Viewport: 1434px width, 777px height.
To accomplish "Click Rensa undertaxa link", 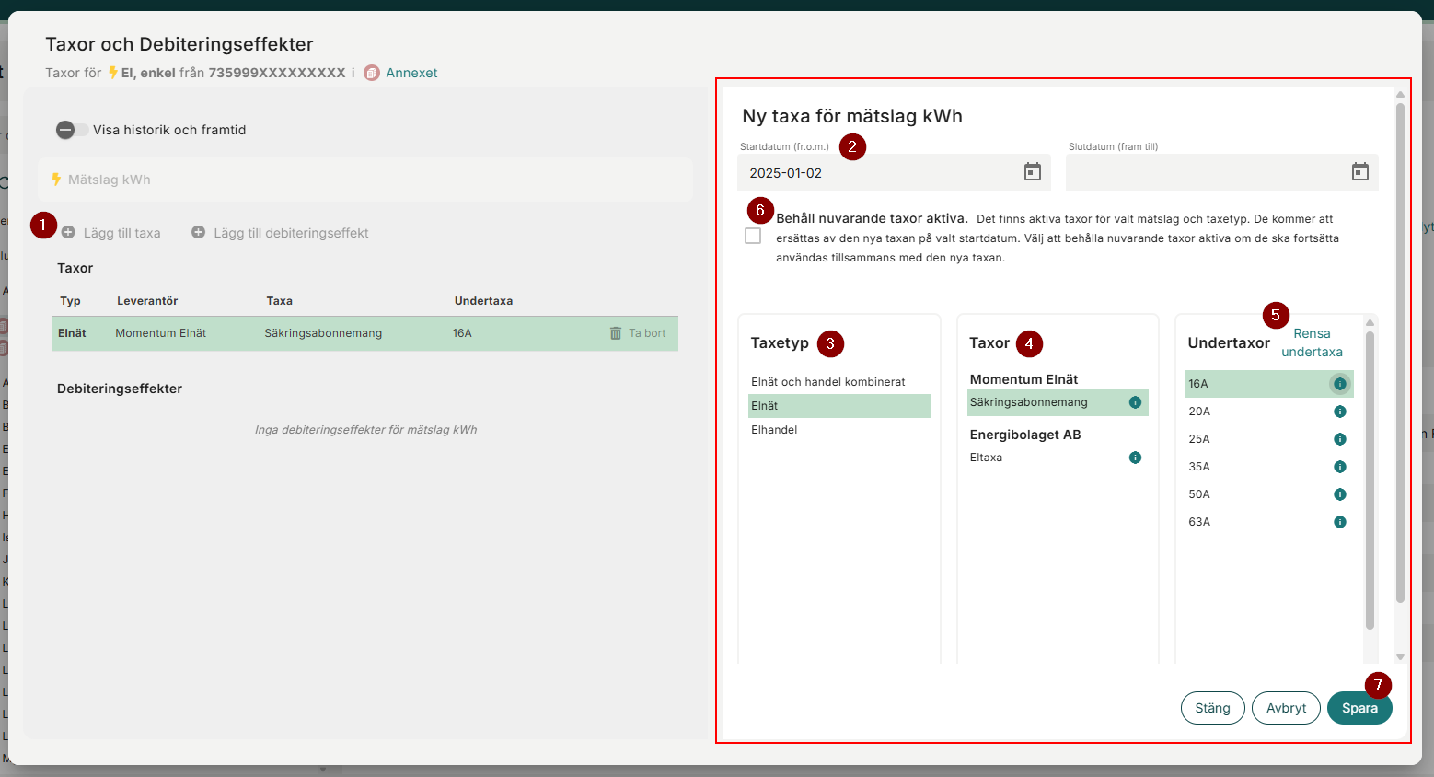I will pos(1312,342).
